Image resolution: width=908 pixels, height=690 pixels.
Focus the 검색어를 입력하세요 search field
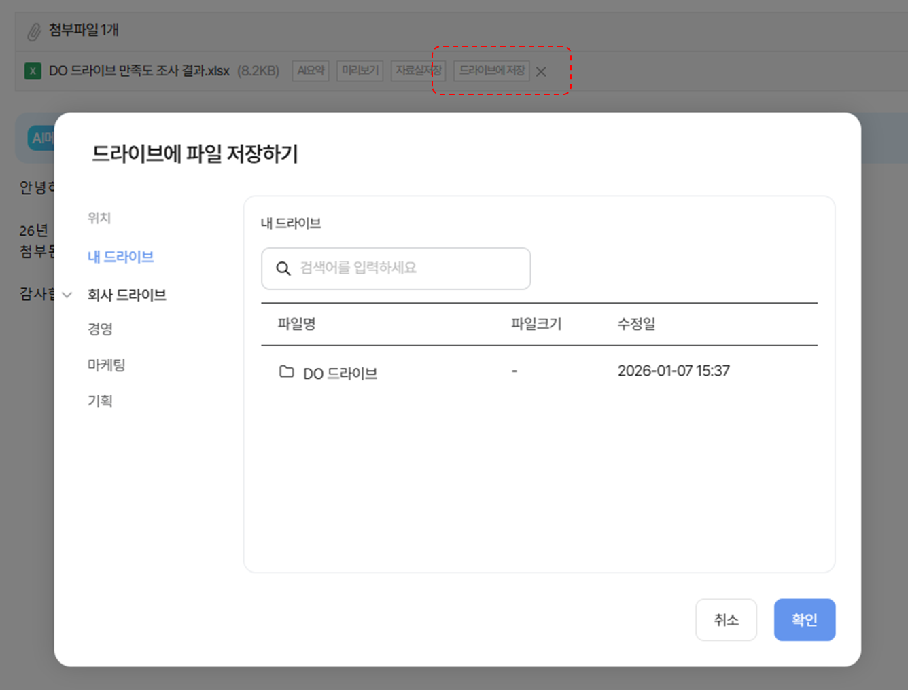pyautogui.click(x=408, y=268)
